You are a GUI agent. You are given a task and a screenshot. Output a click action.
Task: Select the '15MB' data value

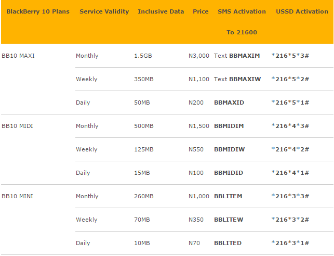tap(142, 173)
